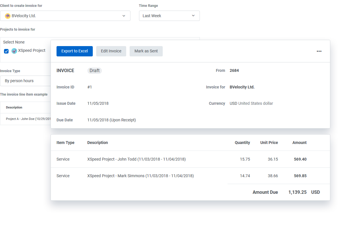Click the Description column header

point(97,143)
